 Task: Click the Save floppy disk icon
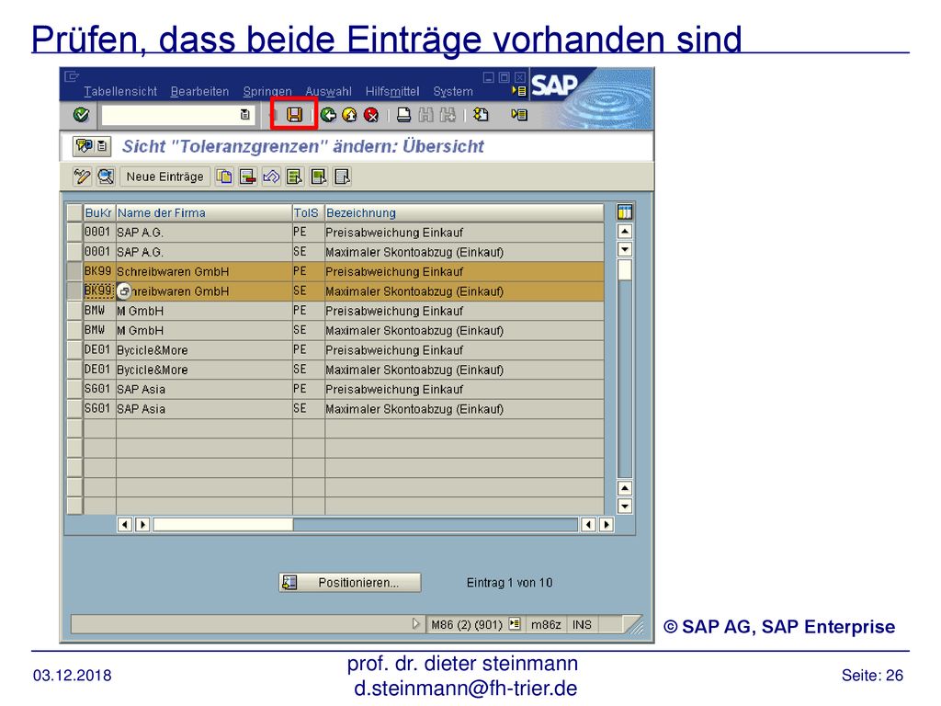pyautogui.click(x=294, y=114)
